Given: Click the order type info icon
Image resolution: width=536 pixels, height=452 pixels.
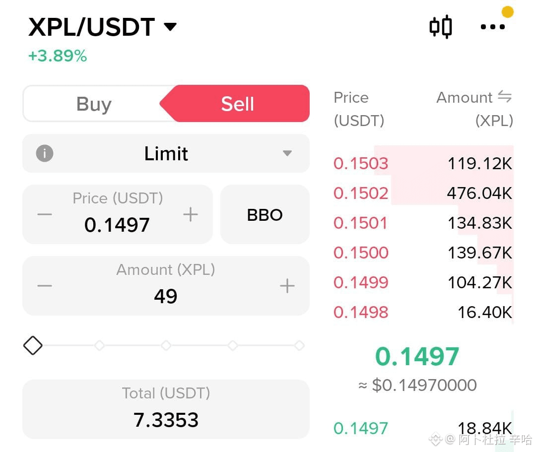Looking at the screenshot, I should [x=45, y=153].
